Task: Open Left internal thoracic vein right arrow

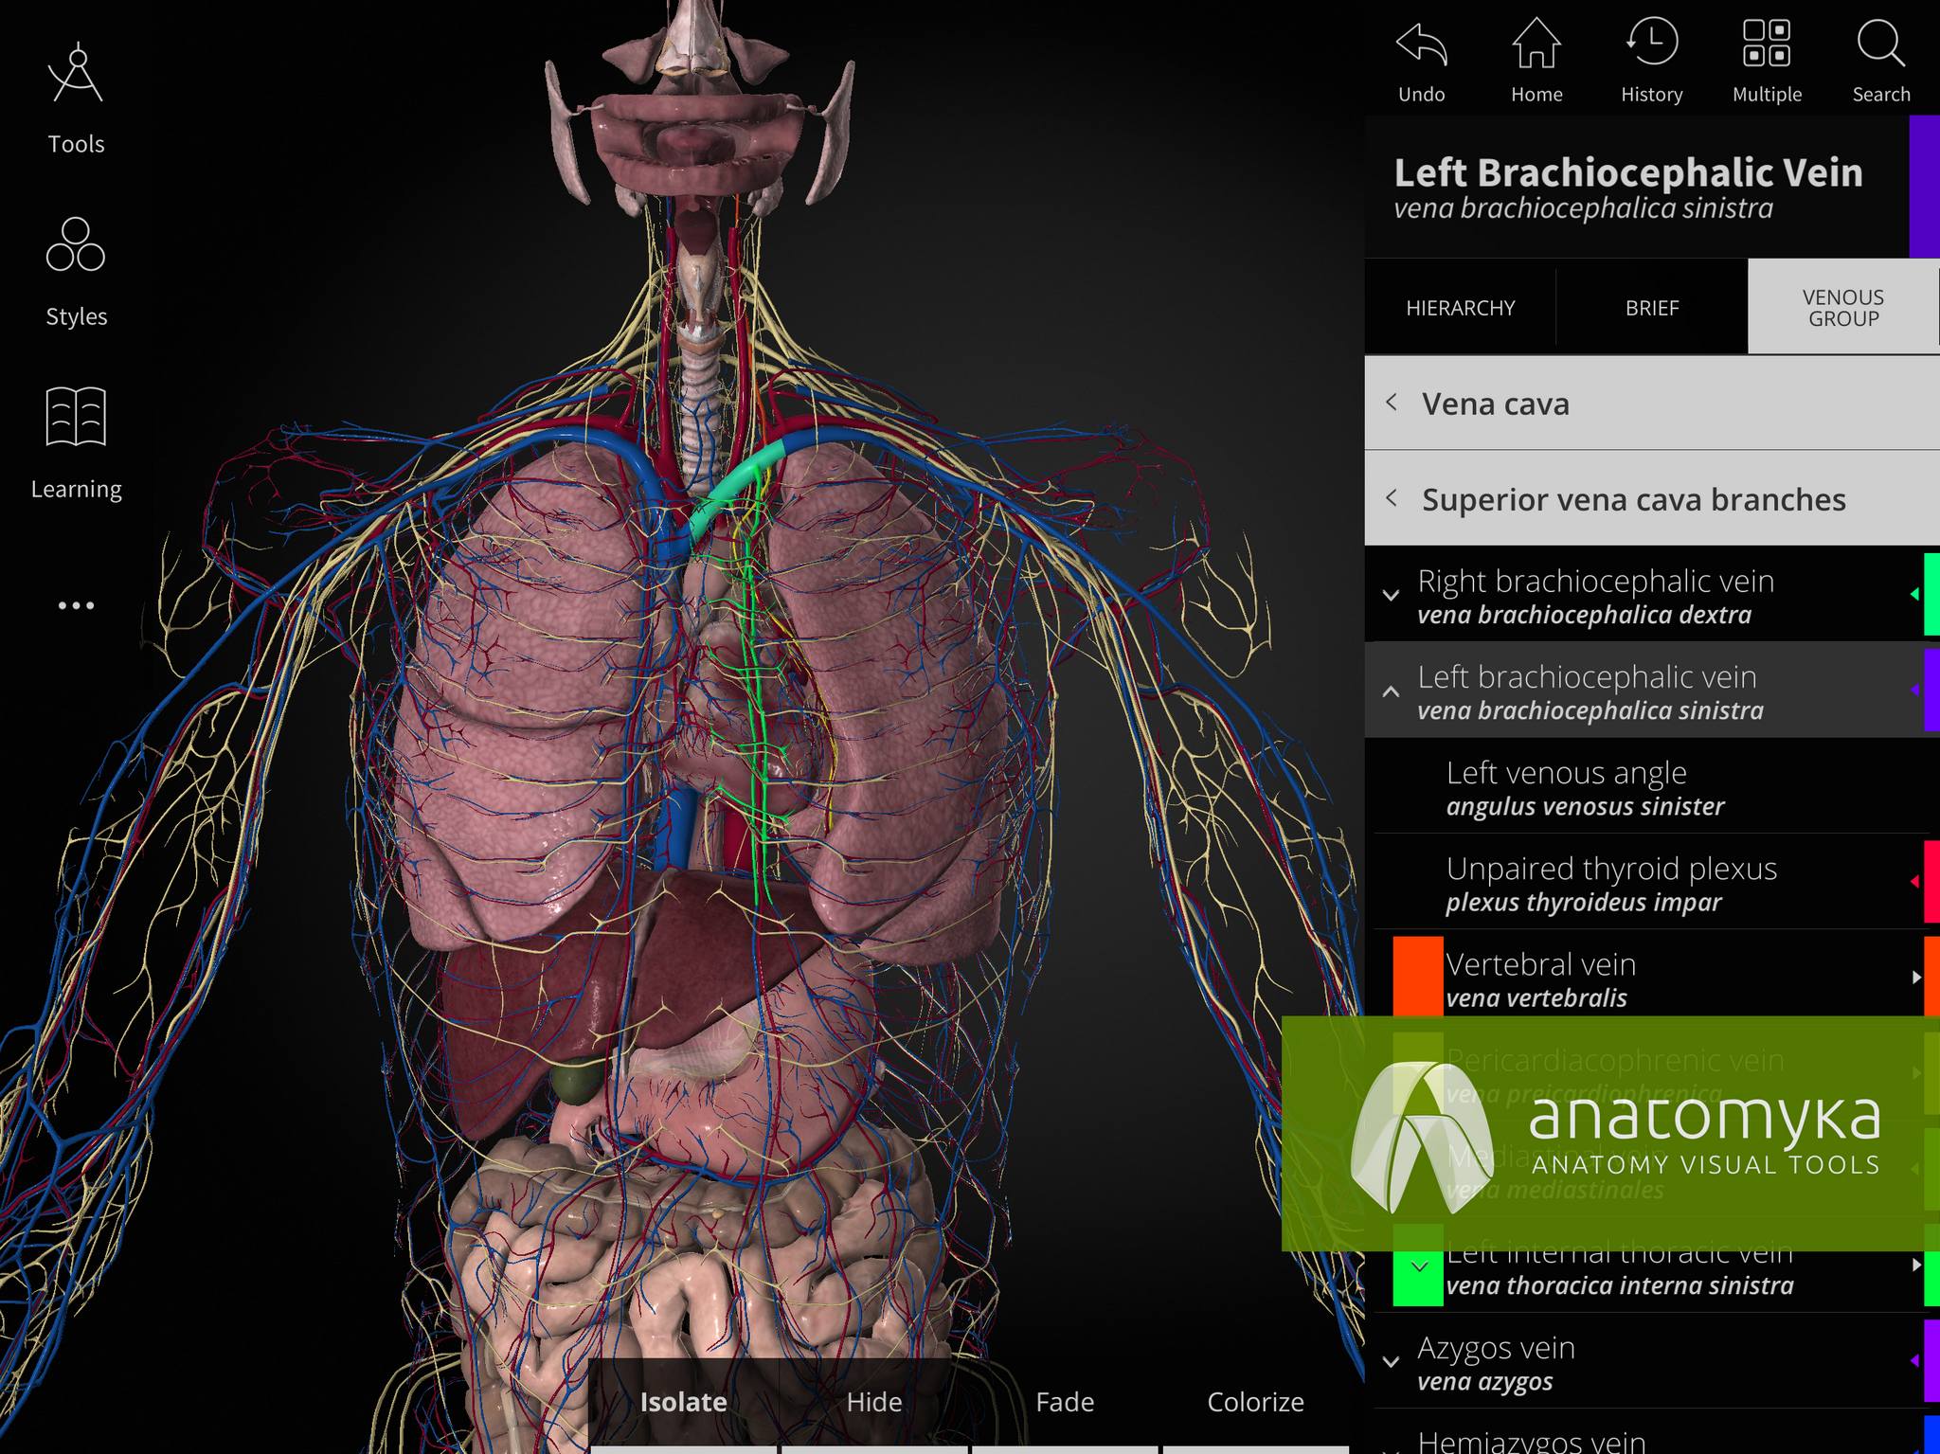Action: pos(1915,1264)
